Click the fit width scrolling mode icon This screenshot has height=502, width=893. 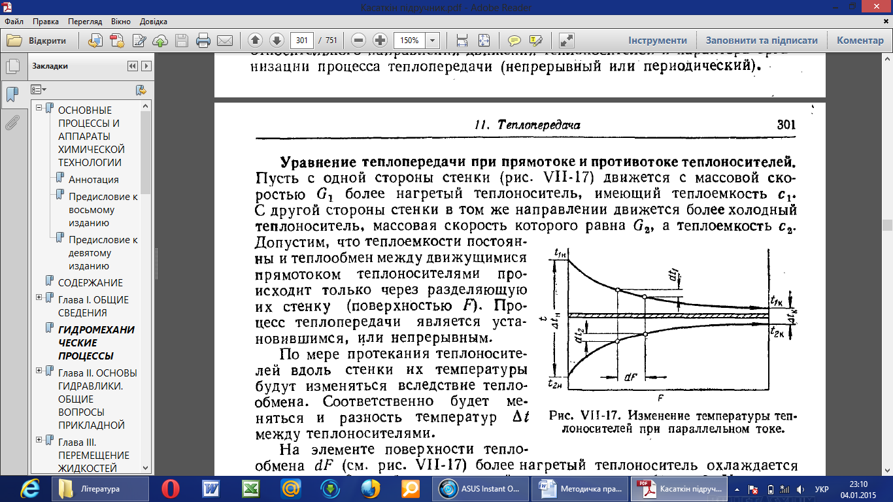(x=462, y=41)
